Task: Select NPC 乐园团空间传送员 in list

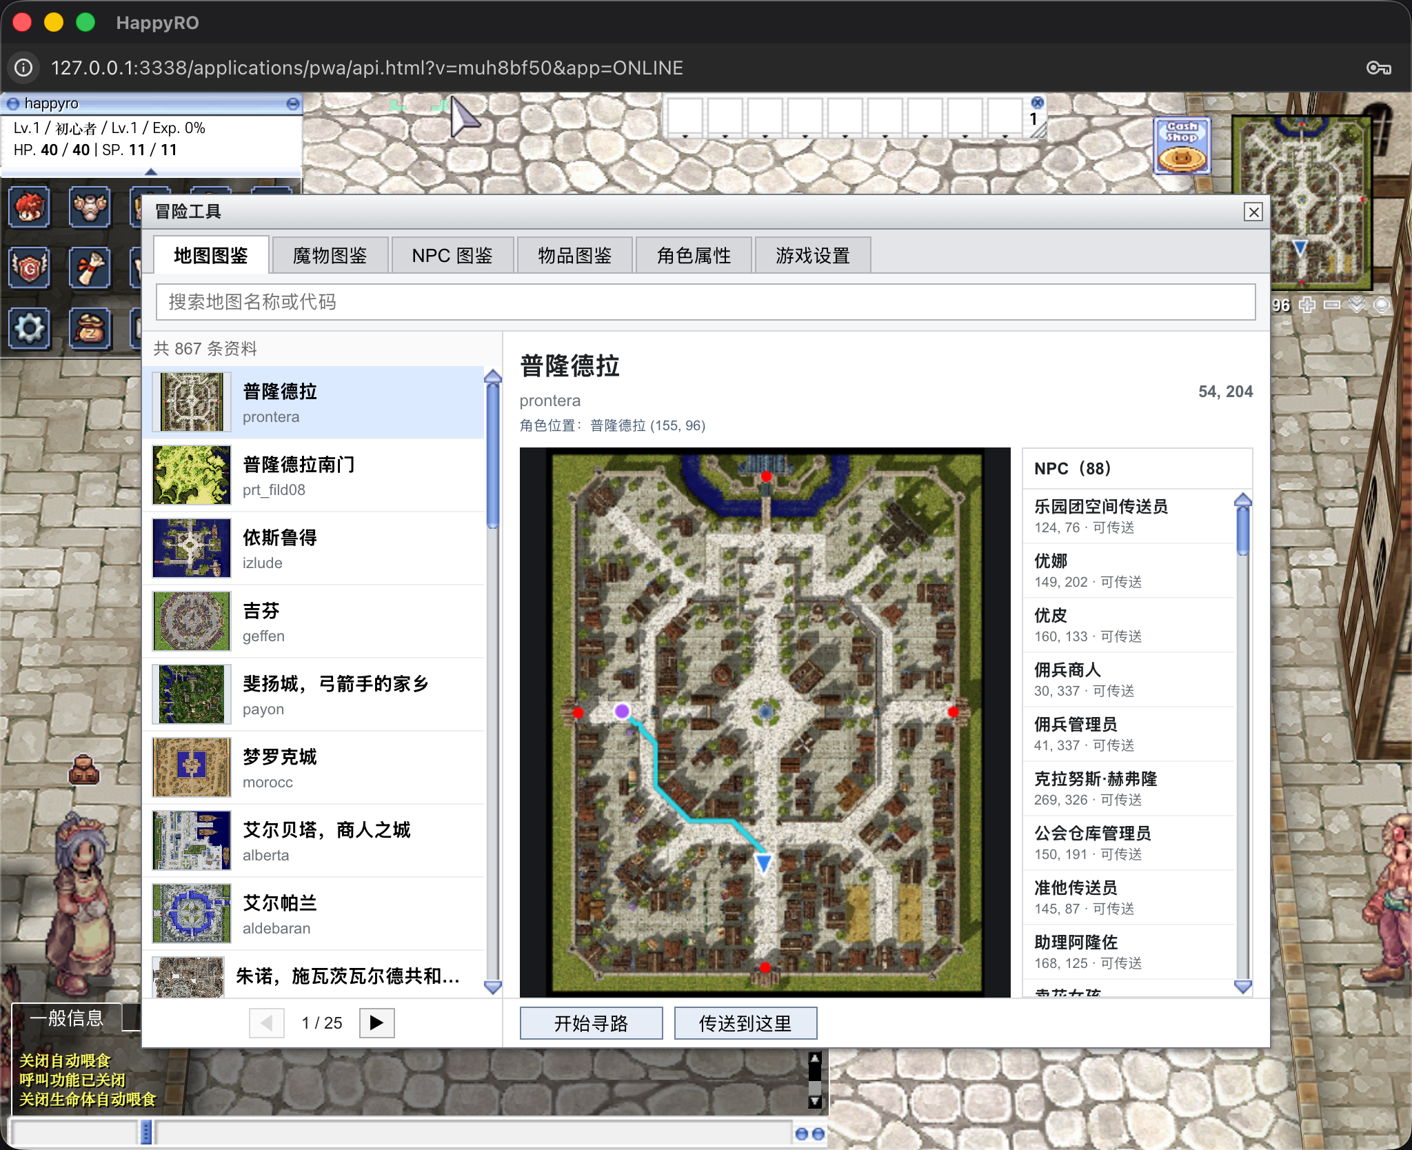Action: 1129,516
